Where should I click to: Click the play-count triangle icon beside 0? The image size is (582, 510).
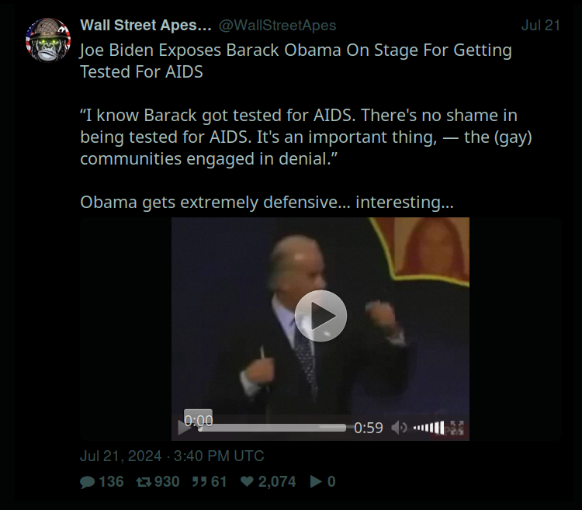point(316,481)
